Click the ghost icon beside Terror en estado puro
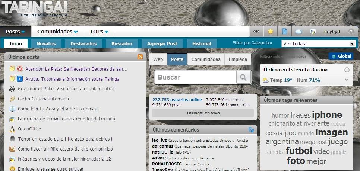Image resolution: width=360 pixels, height=171 pixels. tap(12, 139)
